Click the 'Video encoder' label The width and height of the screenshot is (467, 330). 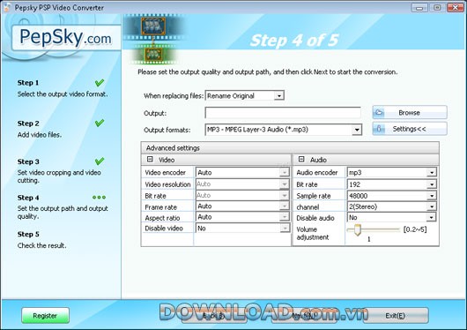[x=166, y=172]
